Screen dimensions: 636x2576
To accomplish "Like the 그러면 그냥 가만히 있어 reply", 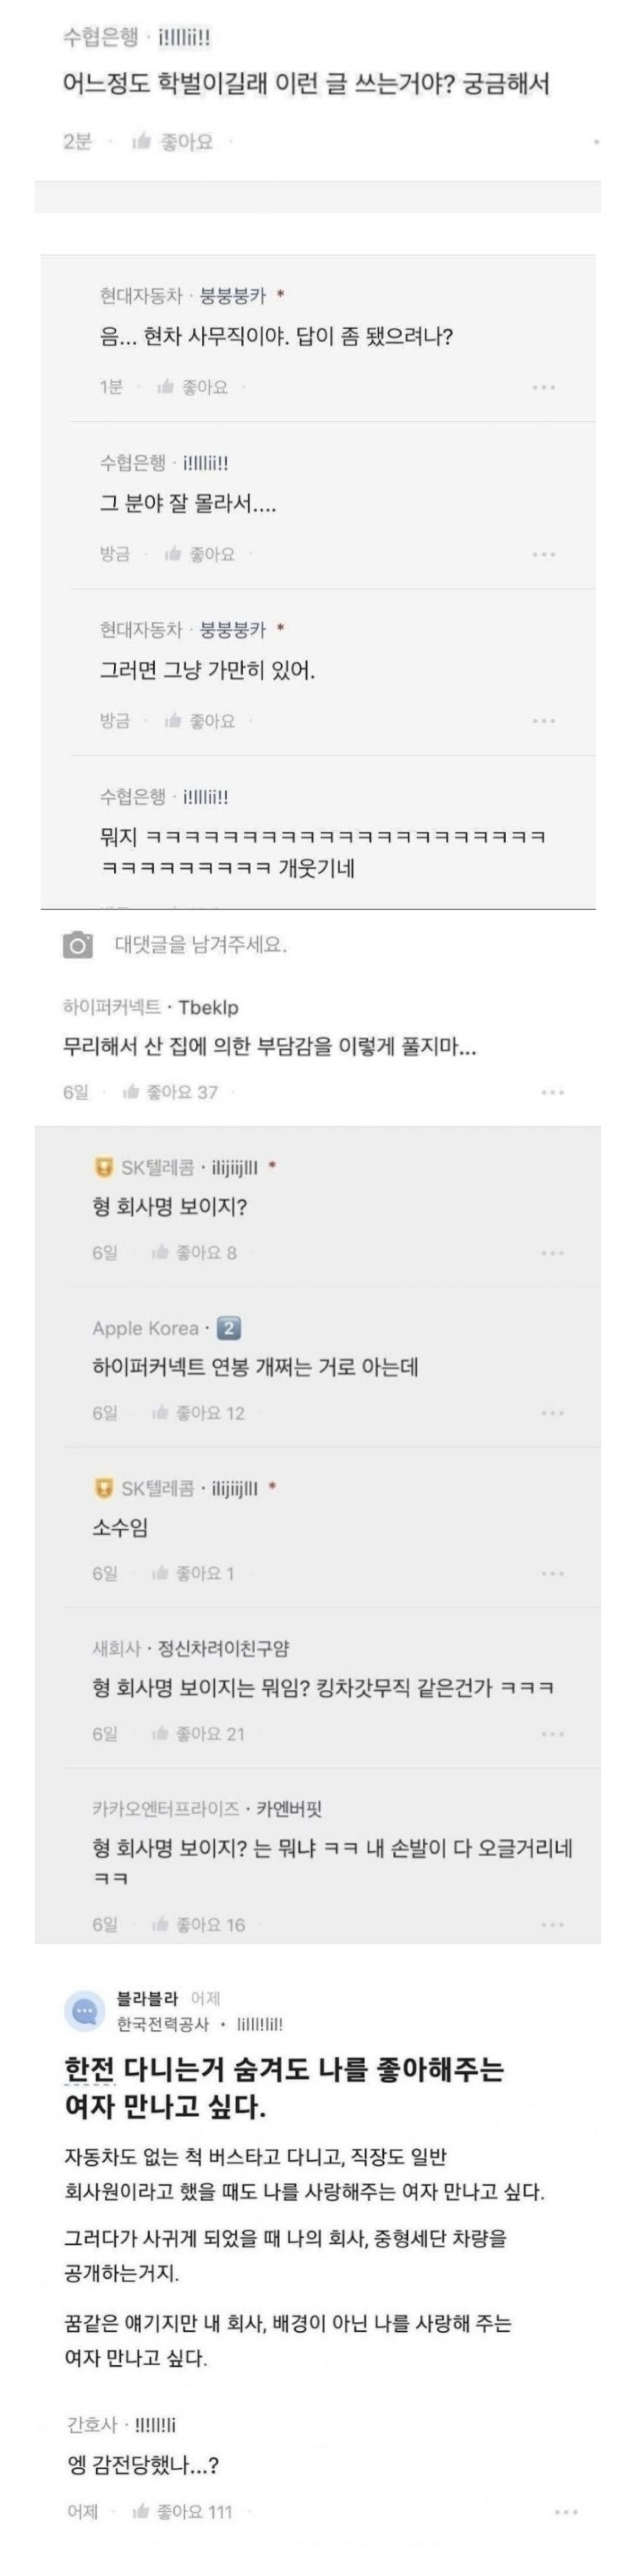I will pos(173,720).
